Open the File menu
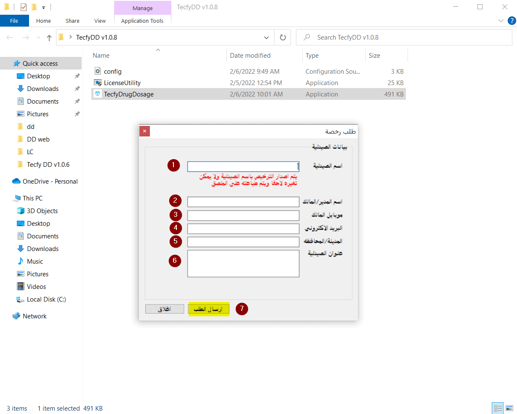 click(x=14, y=21)
